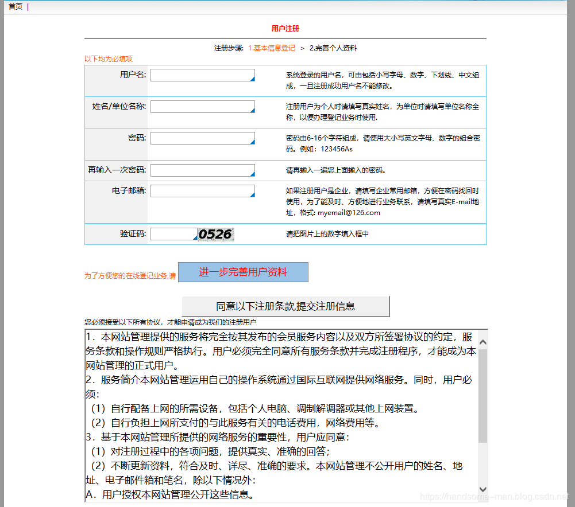This screenshot has width=575, height=507.
Task: Click the username hint 系统登录的用户名
Action: point(383,80)
